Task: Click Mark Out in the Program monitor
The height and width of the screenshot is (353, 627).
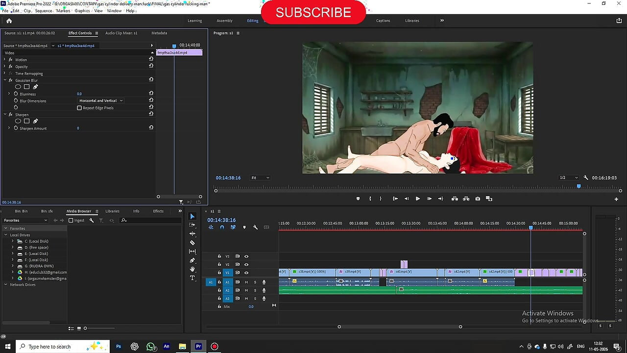Action: click(x=381, y=199)
